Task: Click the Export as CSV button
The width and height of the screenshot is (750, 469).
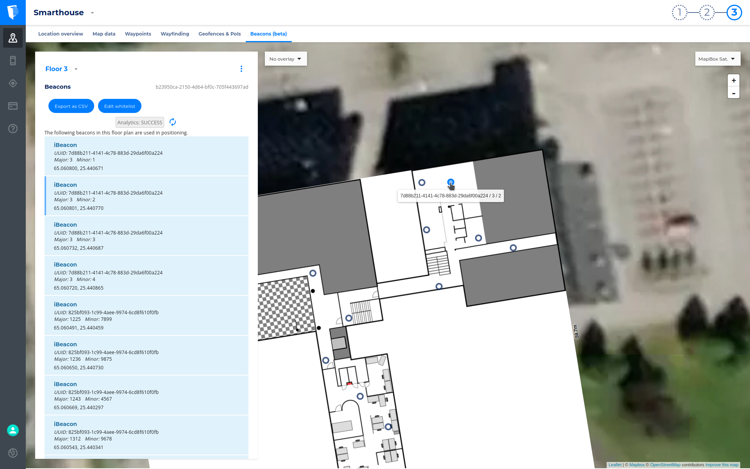Action: (x=71, y=106)
